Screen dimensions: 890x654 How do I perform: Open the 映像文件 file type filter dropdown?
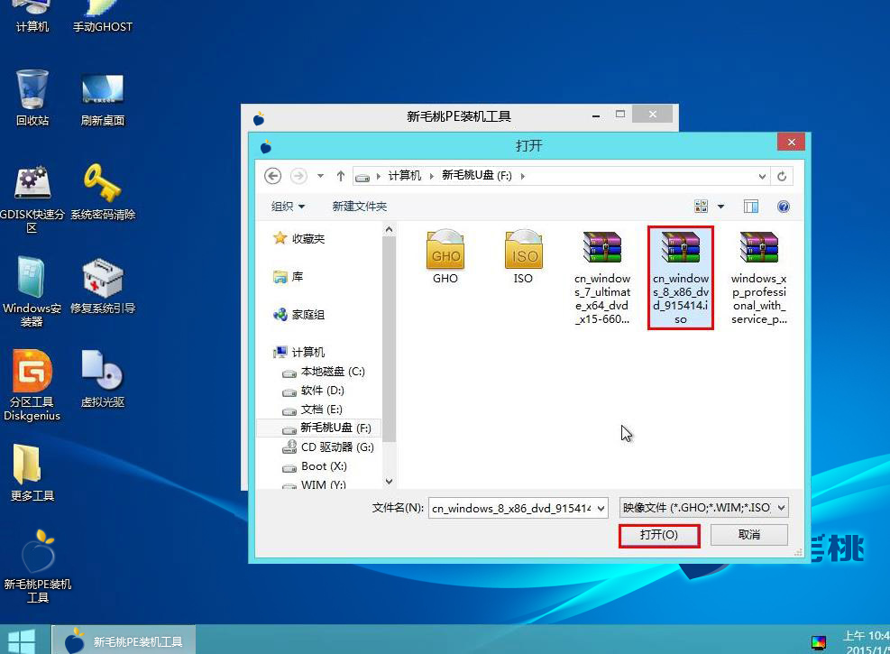click(x=782, y=508)
